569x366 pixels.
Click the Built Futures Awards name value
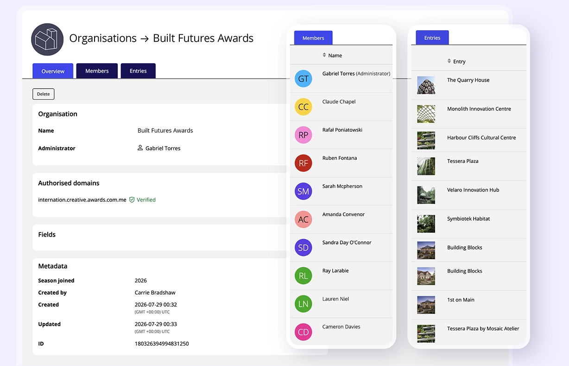(165, 131)
